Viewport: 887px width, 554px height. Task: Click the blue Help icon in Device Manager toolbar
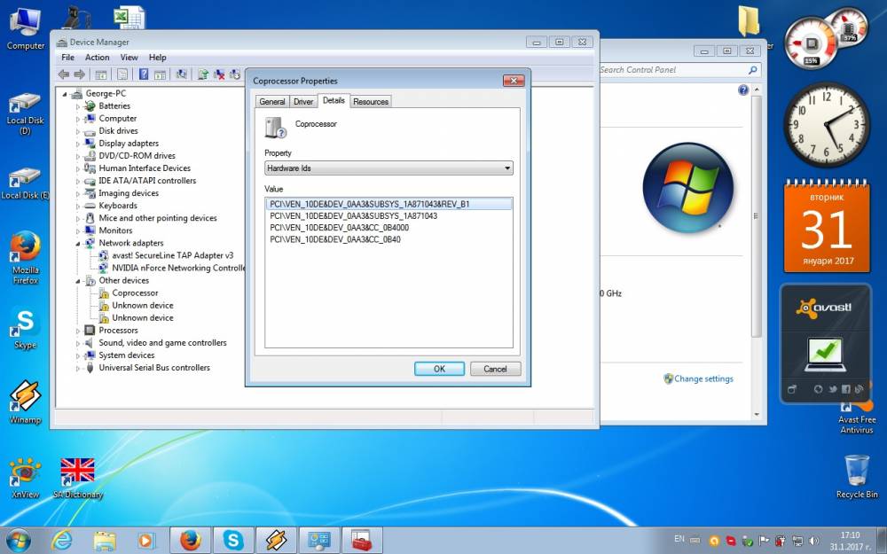144,74
